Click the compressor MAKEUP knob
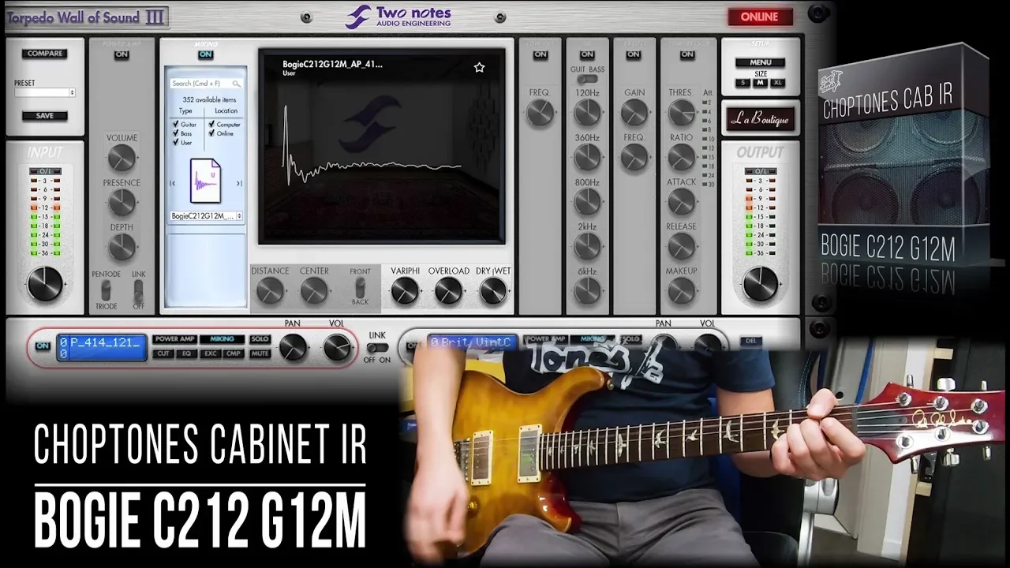 coord(681,291)
